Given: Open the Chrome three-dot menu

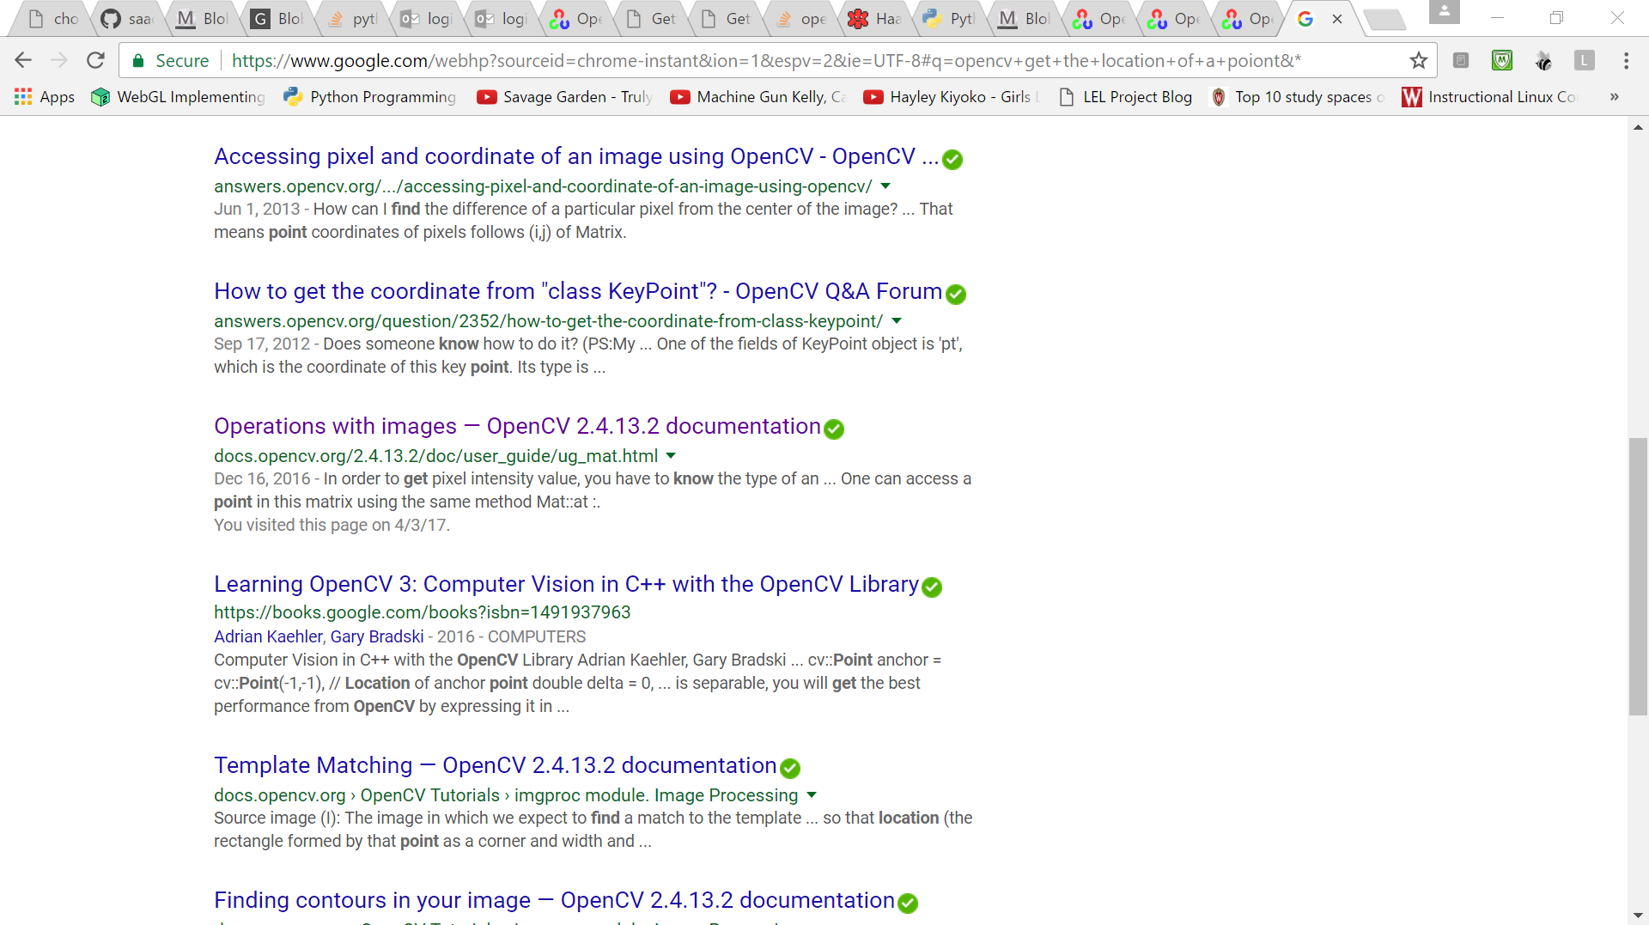Looking at the screenshot, I should click(x=1626, y=60).
